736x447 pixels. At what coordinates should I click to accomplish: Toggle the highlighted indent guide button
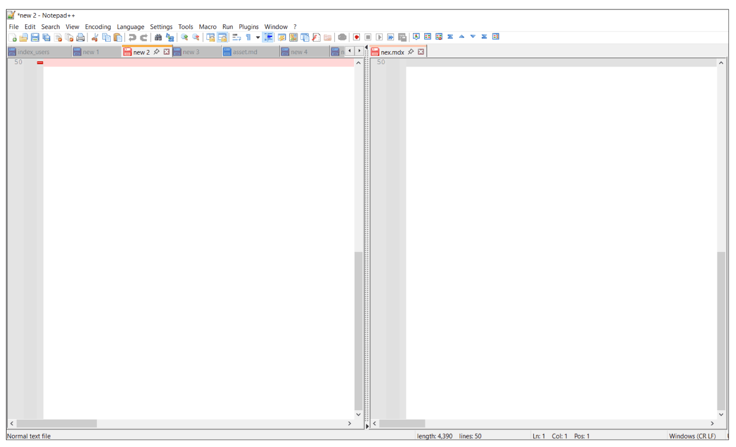tap(268, 37)
